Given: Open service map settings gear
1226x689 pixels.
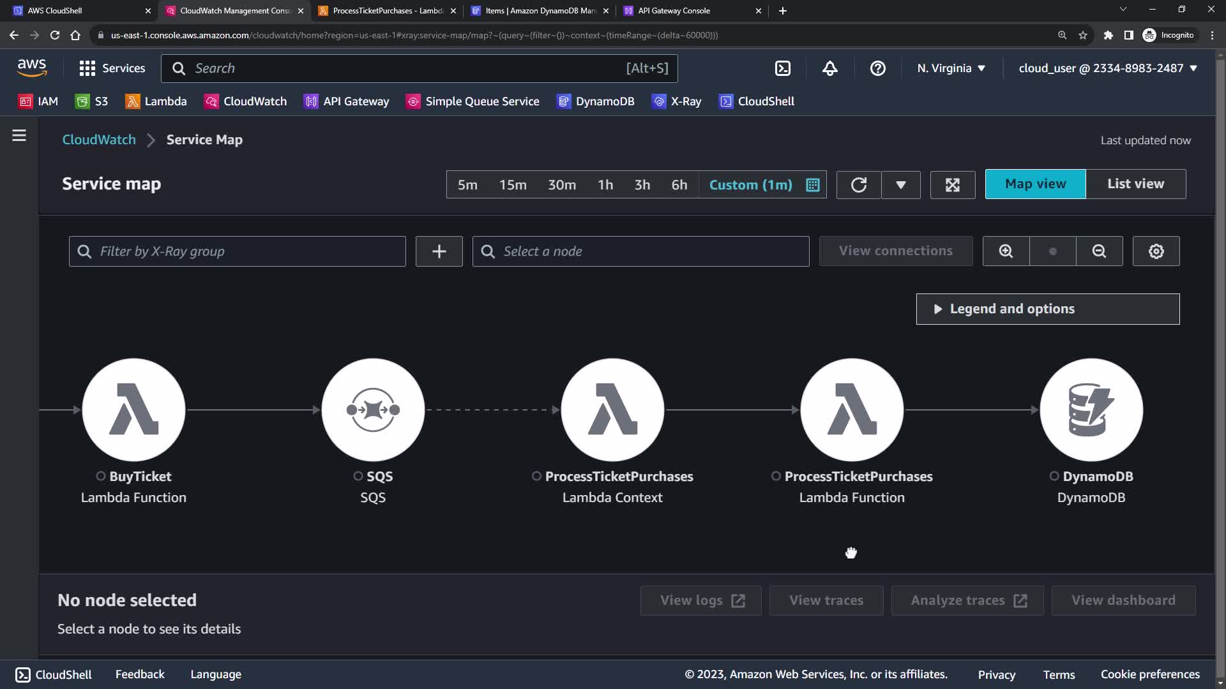Looking at the screenshot, I should pos(1156,251).
